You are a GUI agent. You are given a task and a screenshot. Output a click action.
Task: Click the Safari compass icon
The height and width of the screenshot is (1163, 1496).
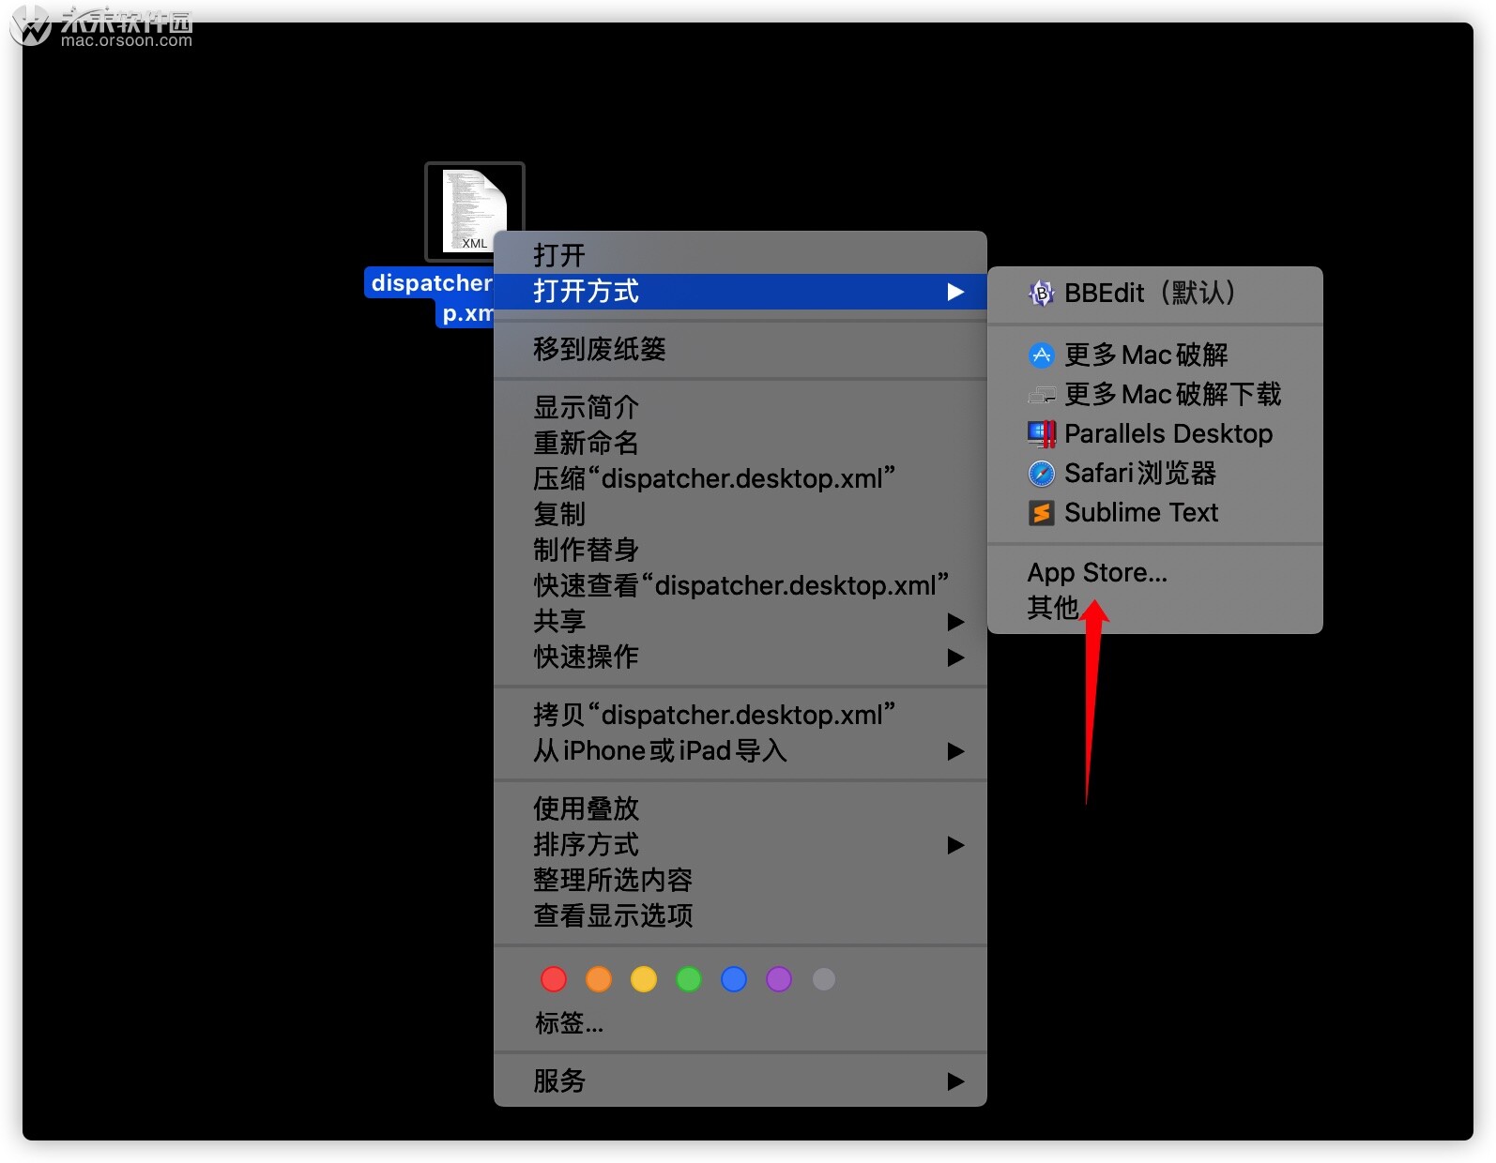point(1041,474)
